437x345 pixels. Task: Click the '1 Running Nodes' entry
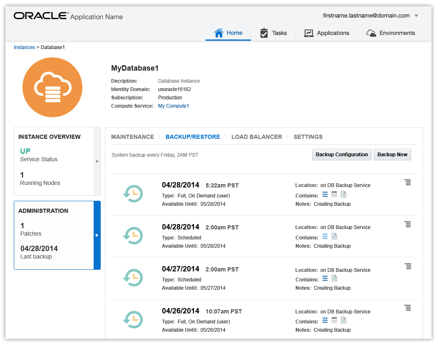[x=40, y=179]
